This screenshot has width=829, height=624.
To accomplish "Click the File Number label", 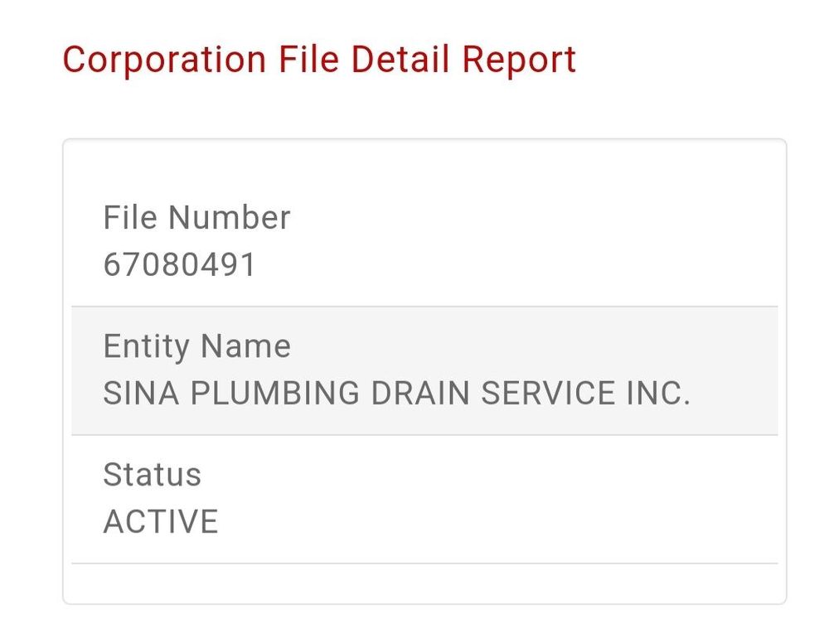I will click(x=196, y=218).
